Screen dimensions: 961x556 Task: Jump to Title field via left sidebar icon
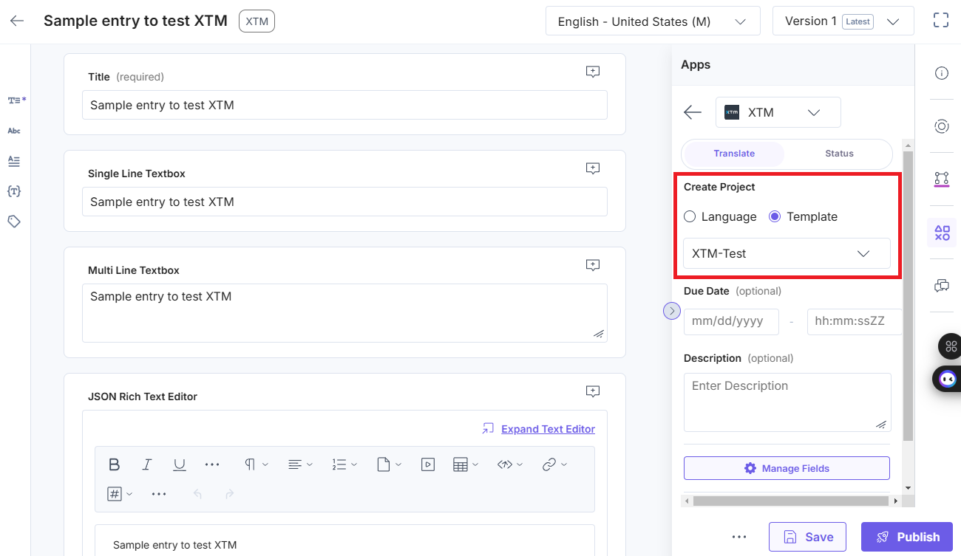[16, 100]
